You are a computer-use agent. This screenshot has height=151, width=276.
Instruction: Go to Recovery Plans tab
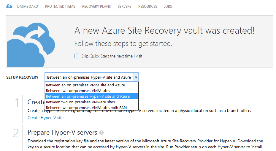pyautogui.click(x=96, y=6)
